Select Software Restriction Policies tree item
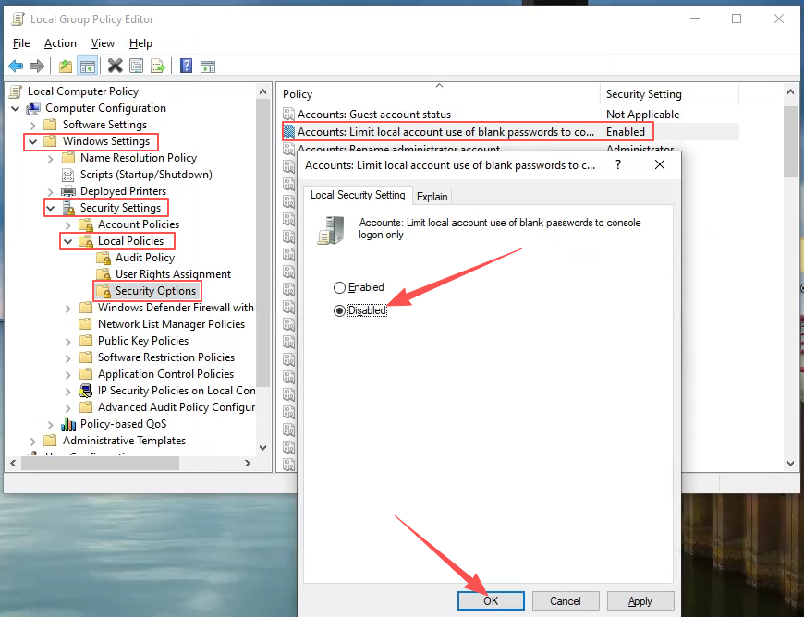The width and height of the screenshot is (804, 617). coord(166,357)
